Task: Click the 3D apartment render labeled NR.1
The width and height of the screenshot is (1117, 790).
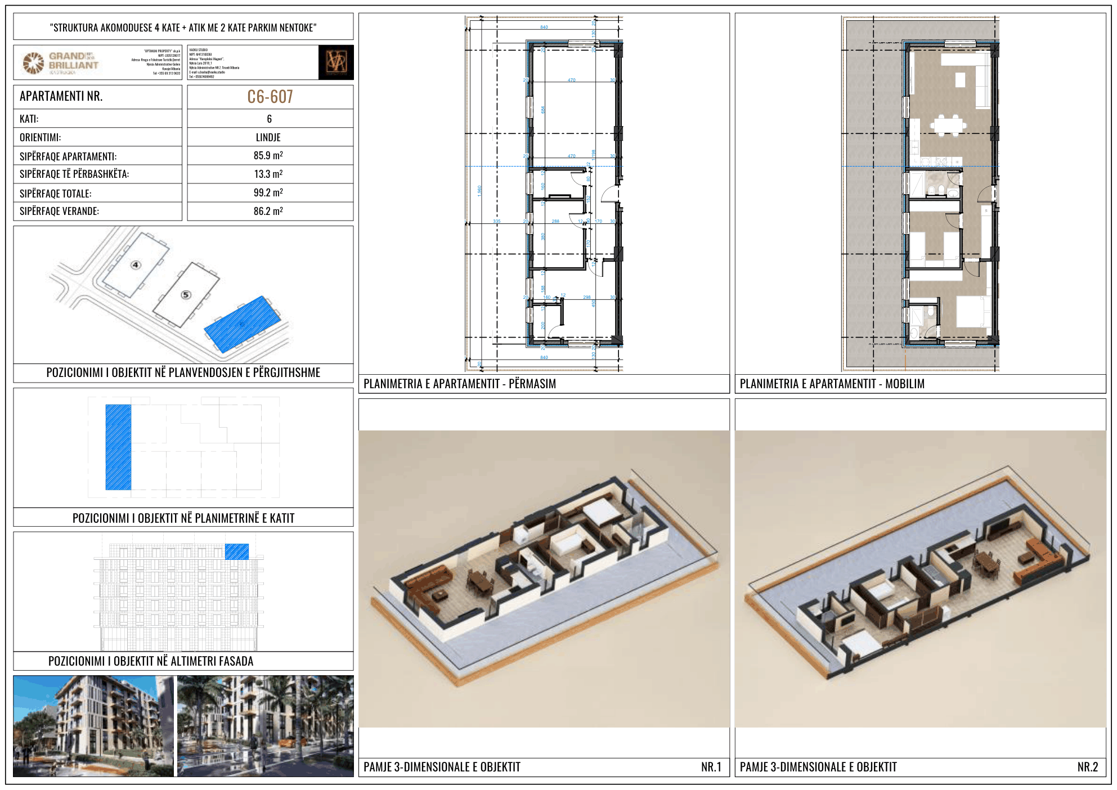Action: coord(544,579)
